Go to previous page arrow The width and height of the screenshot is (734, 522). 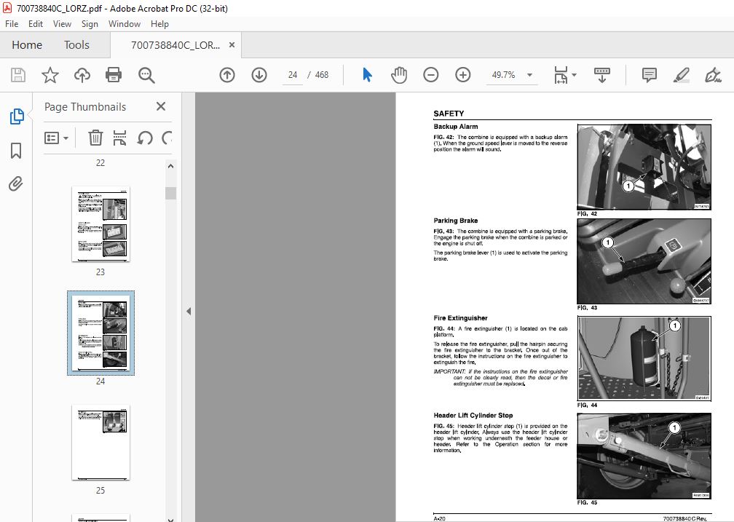click(x=227, y=75)
